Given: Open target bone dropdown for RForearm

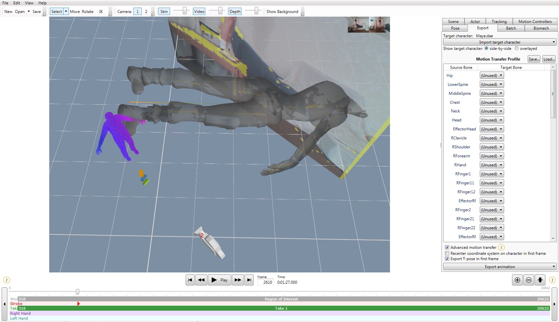Looking at the screenshot, I should pyautogui.click(x=492, y=156).
